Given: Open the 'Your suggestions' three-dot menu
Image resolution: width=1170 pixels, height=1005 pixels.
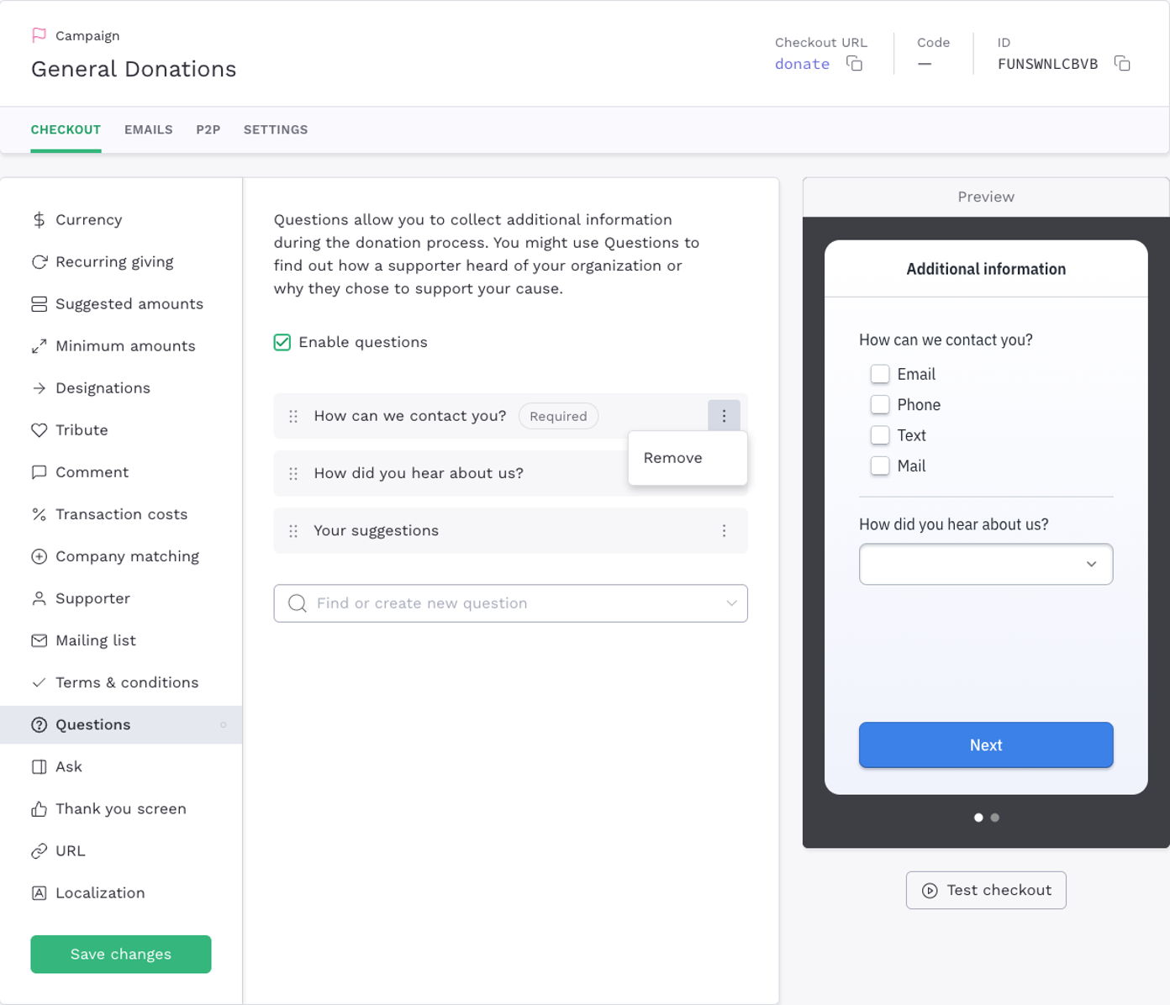Looking at the screenshot, I should pos(724,531).
